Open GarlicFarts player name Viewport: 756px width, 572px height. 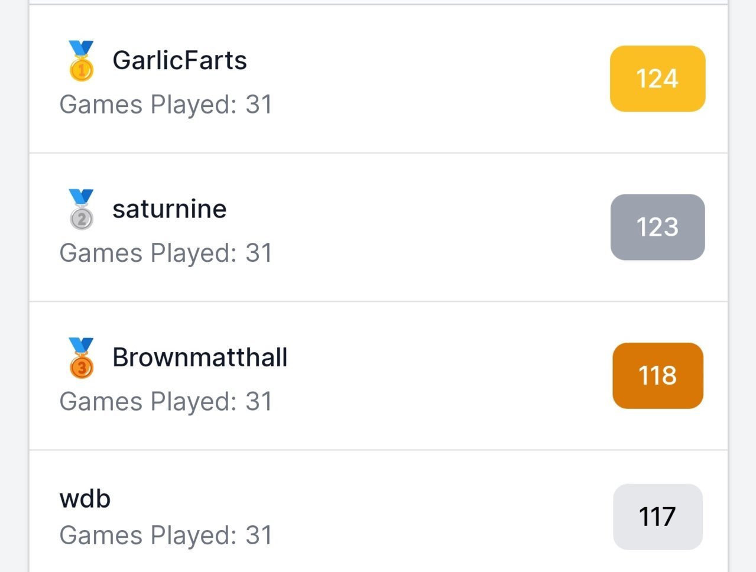coord(180,60)
